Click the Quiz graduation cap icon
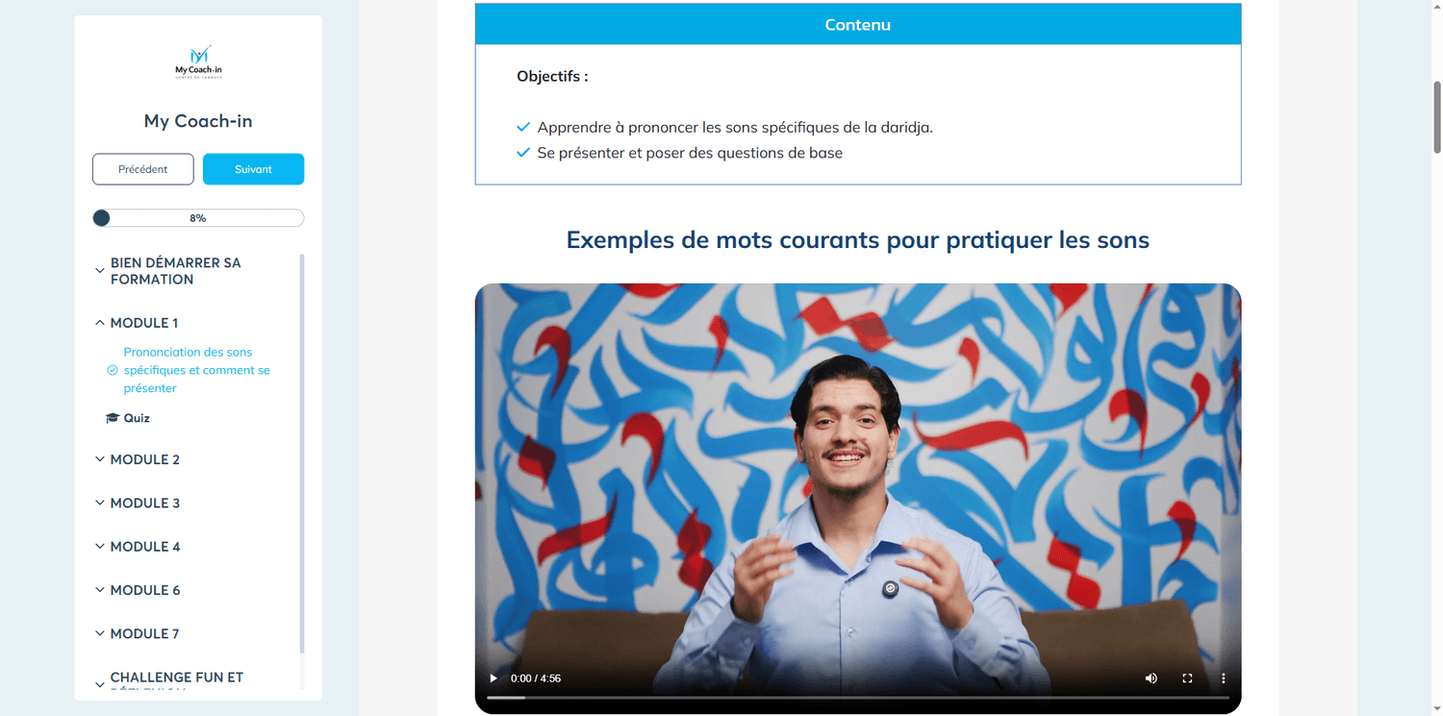 113,418
